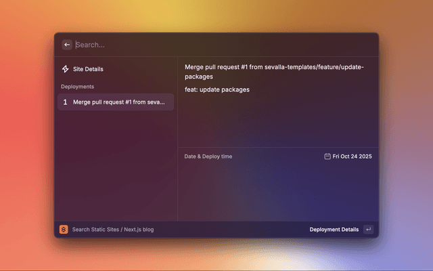The image size is (433, 271).
Task: Click the number 1 deployment icon
Action: [x=65, y=102]
